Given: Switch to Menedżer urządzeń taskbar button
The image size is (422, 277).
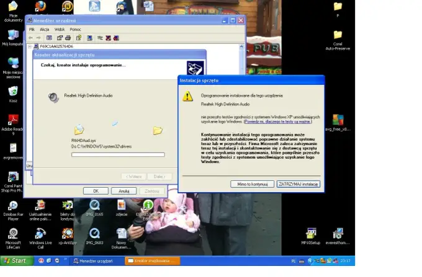Looking at the screenshot, I should coord(97,261).
